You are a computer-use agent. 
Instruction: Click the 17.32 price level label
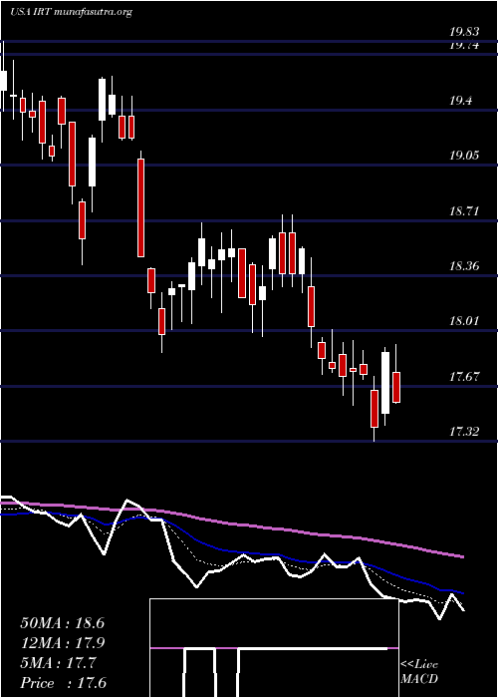coord(464,432)
